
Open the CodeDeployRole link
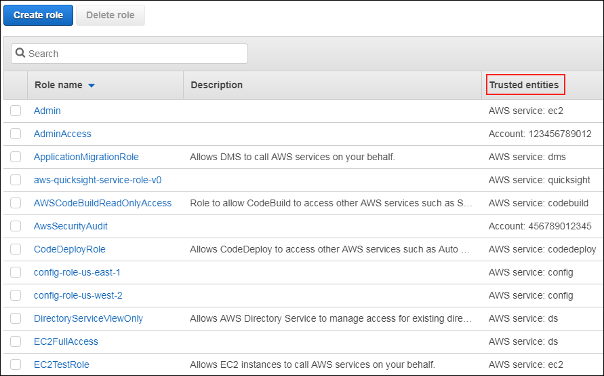pos(69,249)
